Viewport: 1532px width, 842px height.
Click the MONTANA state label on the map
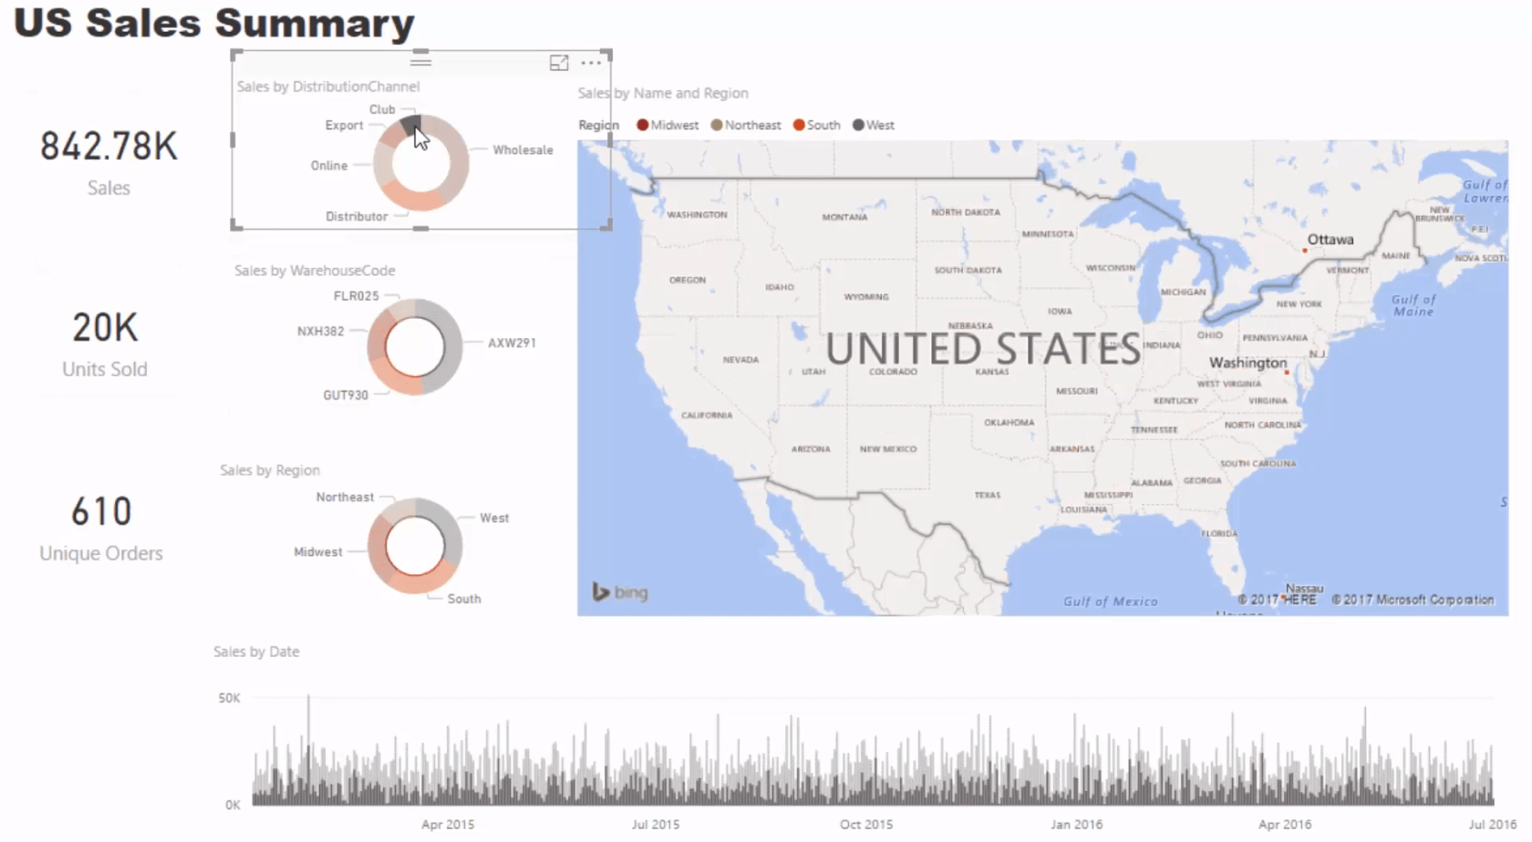click(x=844, y=217)
